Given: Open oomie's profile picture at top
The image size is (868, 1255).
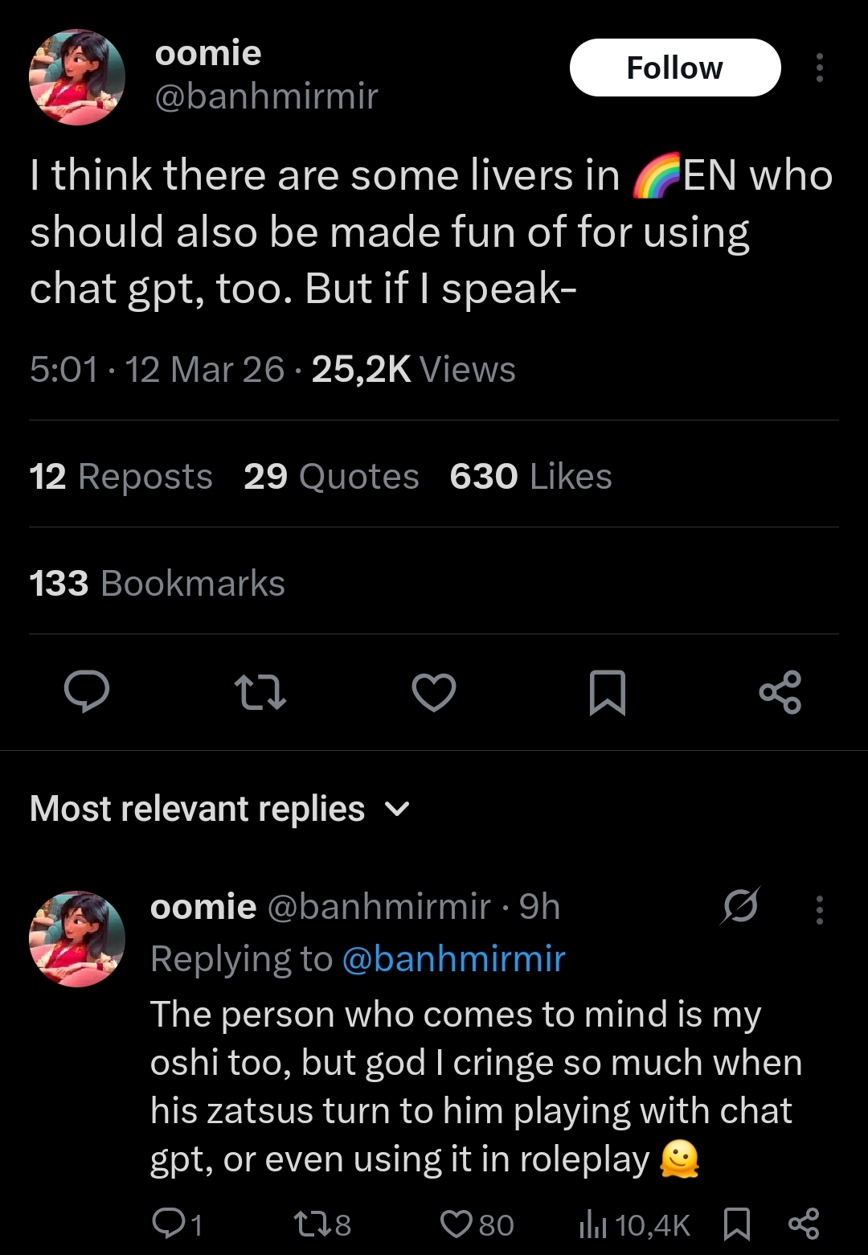Looking at the screenshot, I should click(77, 77).
